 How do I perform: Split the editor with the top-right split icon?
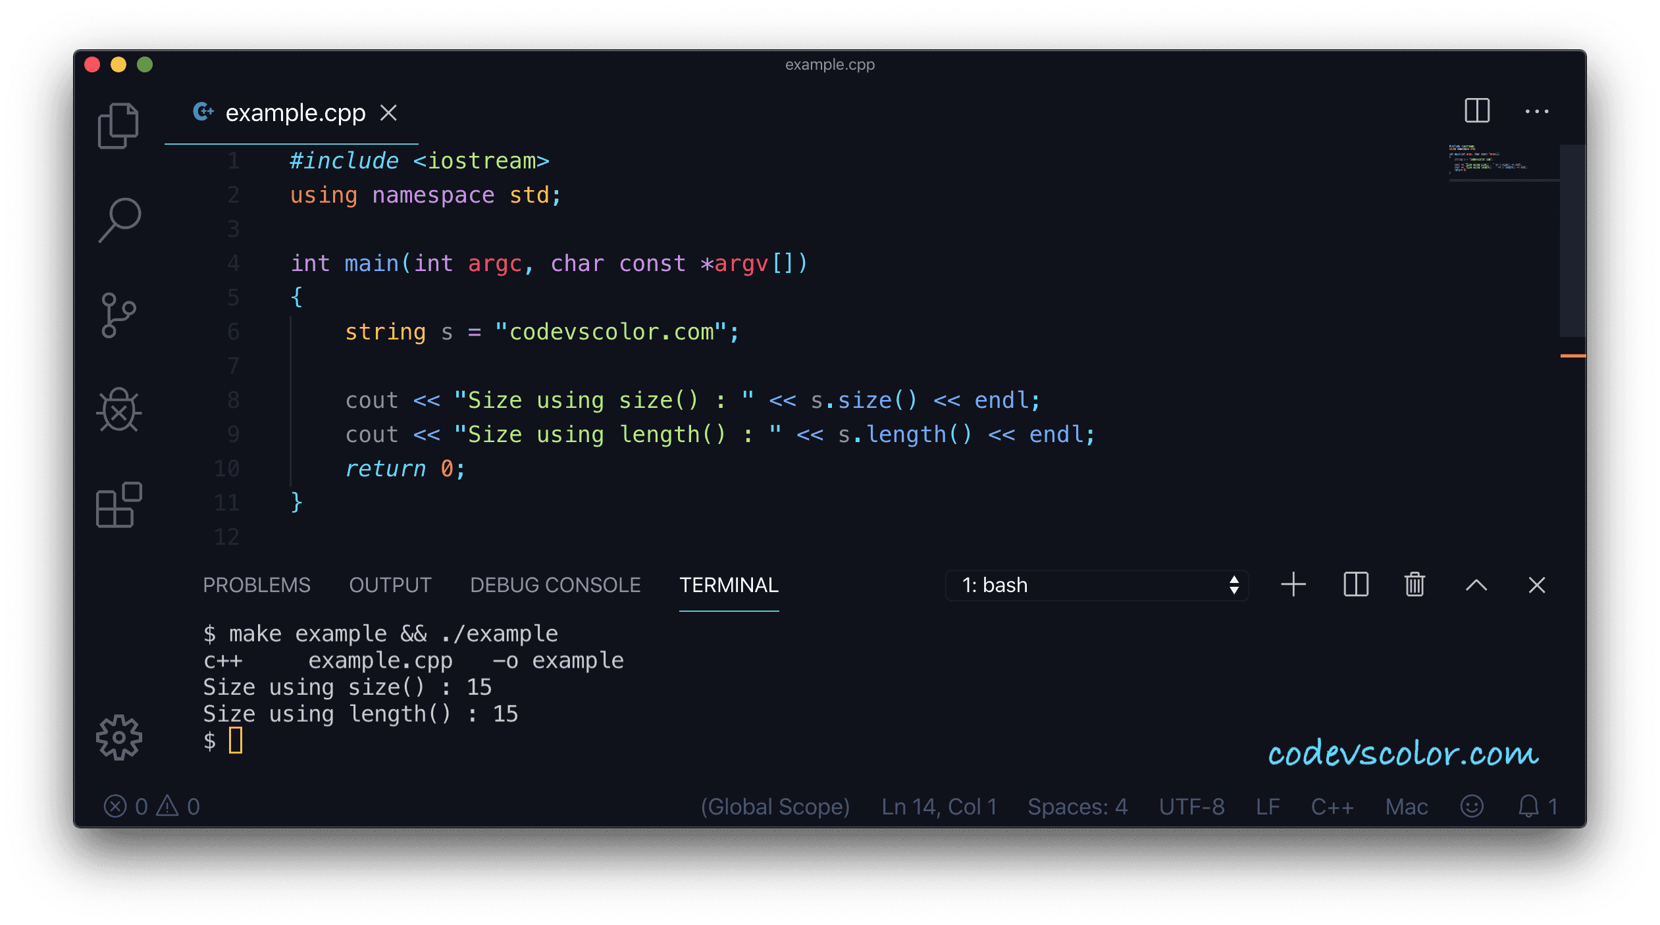pos(1476,111)
